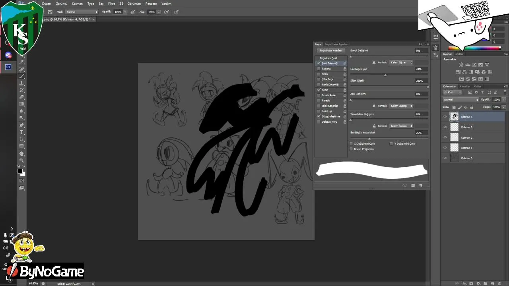Open the Discord taskbar icon
509x286 pixels.
point(8,55)
